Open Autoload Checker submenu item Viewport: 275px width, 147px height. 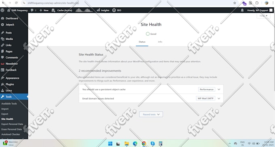[x=11, y=134]
